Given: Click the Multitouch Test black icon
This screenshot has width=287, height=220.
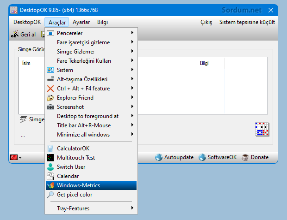Looking at the screenshot, I should [x=50, y=158].
